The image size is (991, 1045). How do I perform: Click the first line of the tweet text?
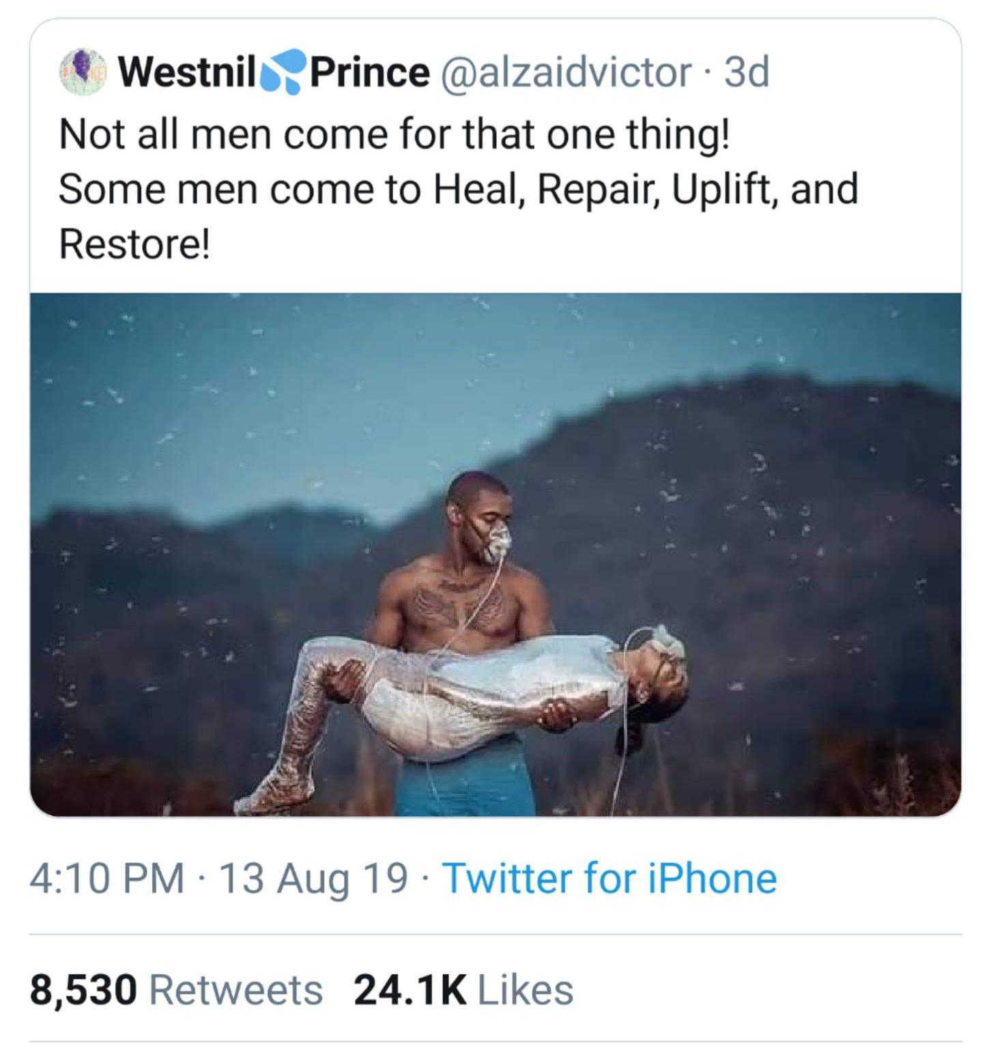click(x=396, y=136)
